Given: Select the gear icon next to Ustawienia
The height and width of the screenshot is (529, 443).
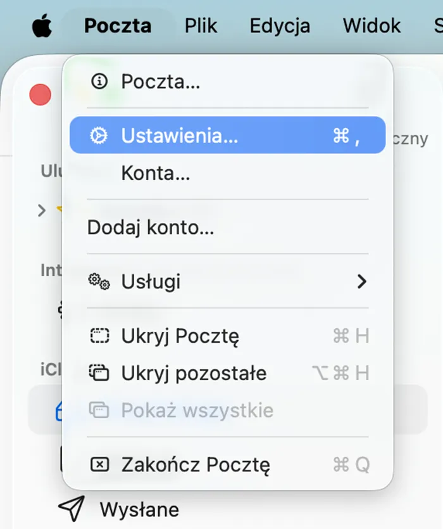Looking at the screenshot, I should (x=100, y=135).
